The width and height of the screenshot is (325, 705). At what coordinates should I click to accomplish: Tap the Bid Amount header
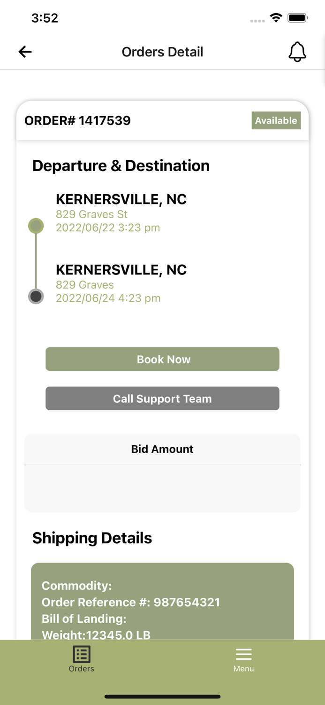tap(162, 449)
